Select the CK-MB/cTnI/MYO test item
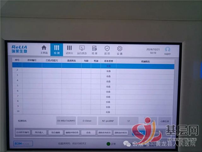The height and width of the screenshot is (152, 202). point(66,121)
